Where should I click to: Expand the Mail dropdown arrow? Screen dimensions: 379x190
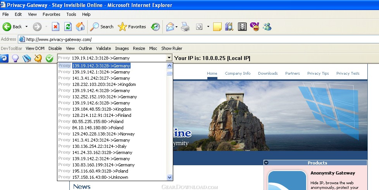176,27
